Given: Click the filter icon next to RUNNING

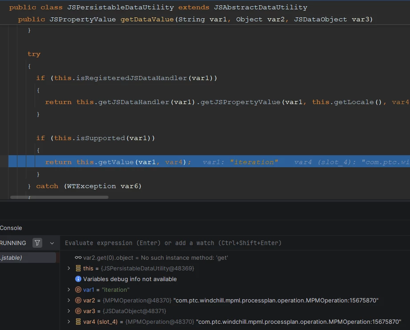Looking at the screenshot, I should 37,243.
